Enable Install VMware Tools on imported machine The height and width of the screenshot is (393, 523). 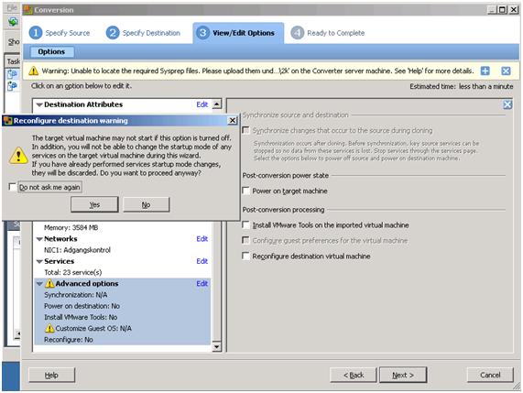click(245, 224)
